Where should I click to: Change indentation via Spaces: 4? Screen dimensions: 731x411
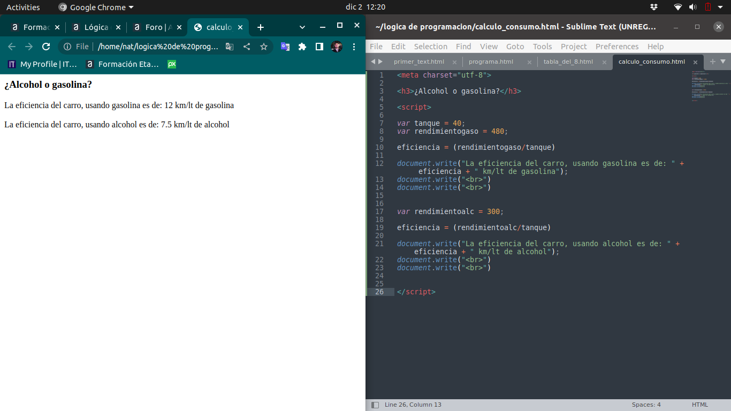646,405
